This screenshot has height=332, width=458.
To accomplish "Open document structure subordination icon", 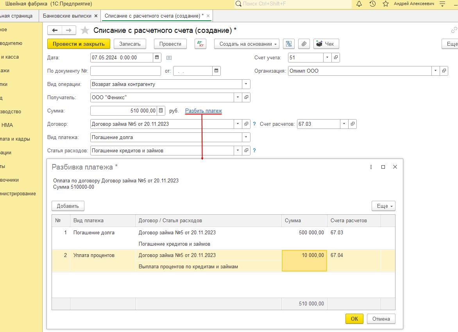I will point(288,44).
